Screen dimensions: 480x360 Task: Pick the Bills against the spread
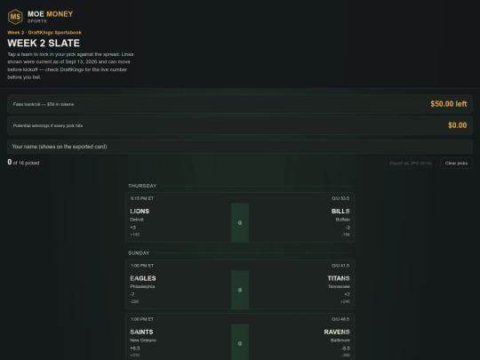pos(301,222)
